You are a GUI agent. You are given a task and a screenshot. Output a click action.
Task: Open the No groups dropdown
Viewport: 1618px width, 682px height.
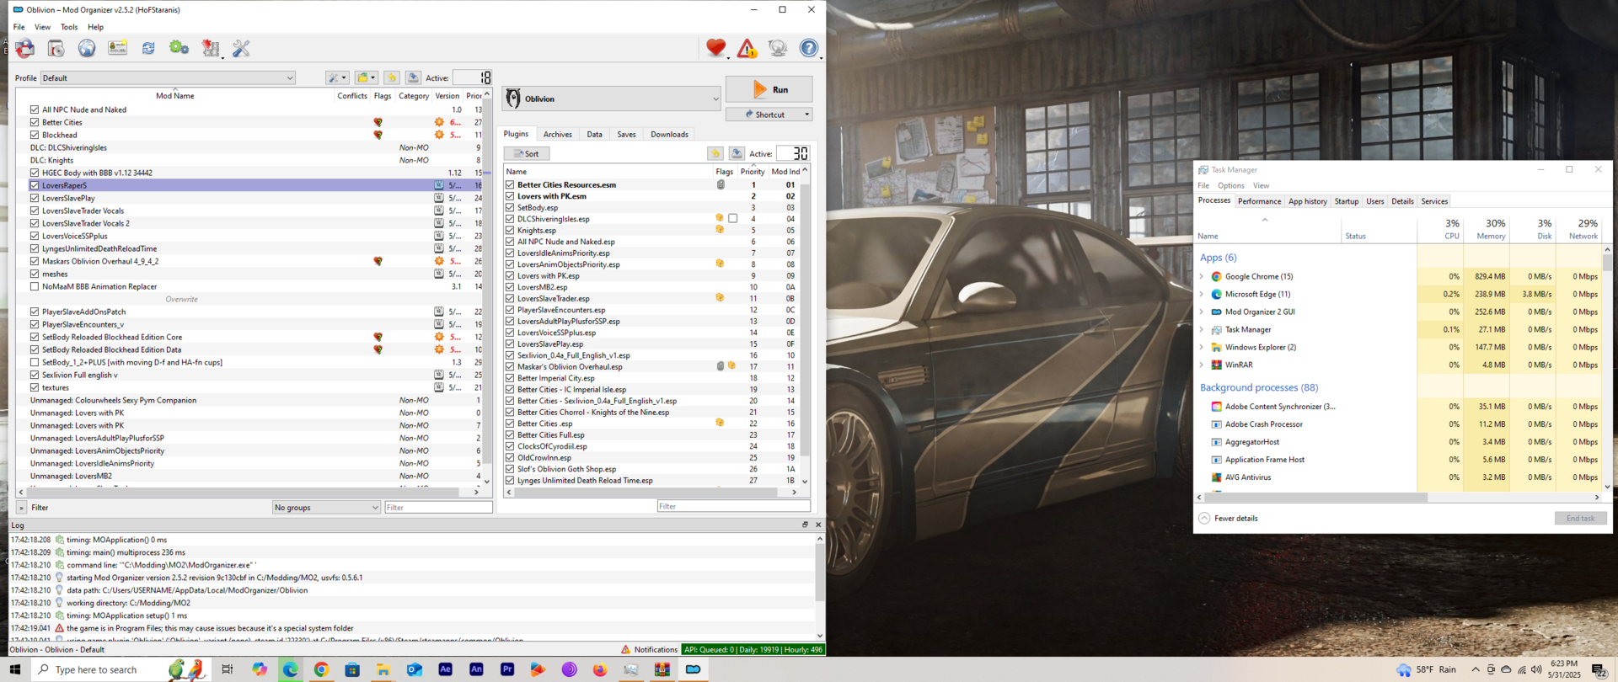[326, 507]
